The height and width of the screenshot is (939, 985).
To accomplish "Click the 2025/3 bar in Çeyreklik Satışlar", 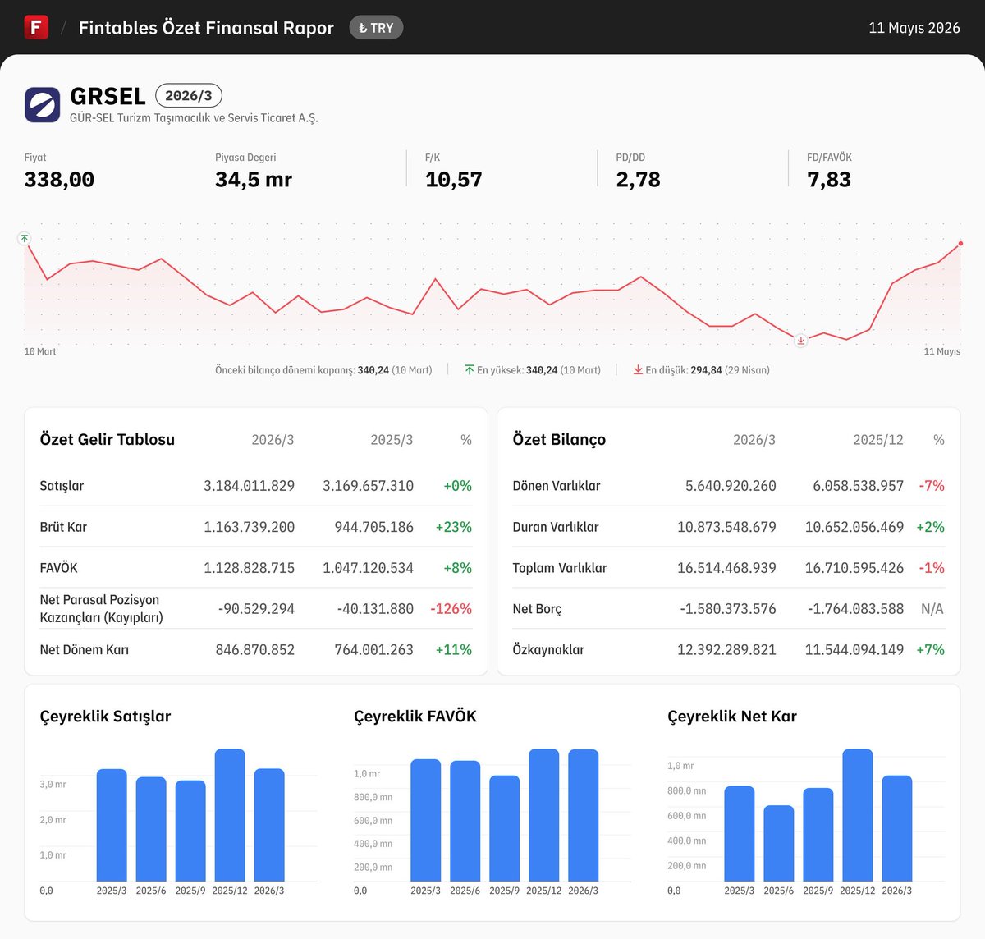I will click(x=112, y=825).
